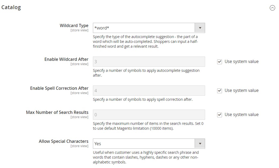Click the Wildcard Type field label
Image resolution: width=279 pixels, height=168 pixels.
74,26
